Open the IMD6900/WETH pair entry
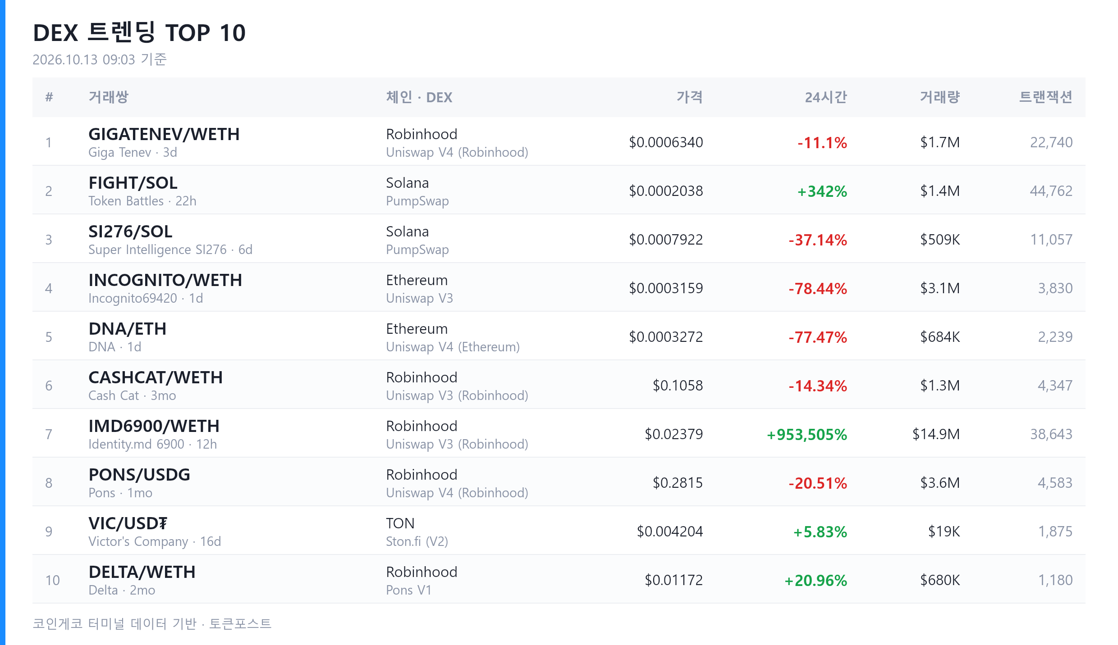Screen dimensions: 1118x645 pyautogui.click(x=154, y=426)
